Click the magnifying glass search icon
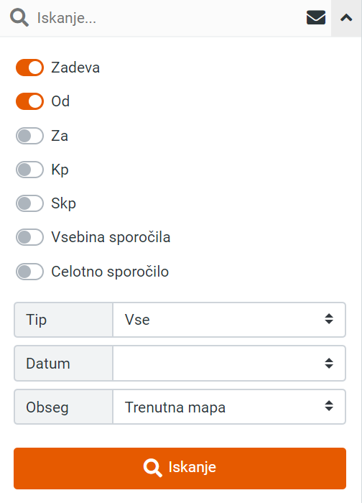 (19, 18)
